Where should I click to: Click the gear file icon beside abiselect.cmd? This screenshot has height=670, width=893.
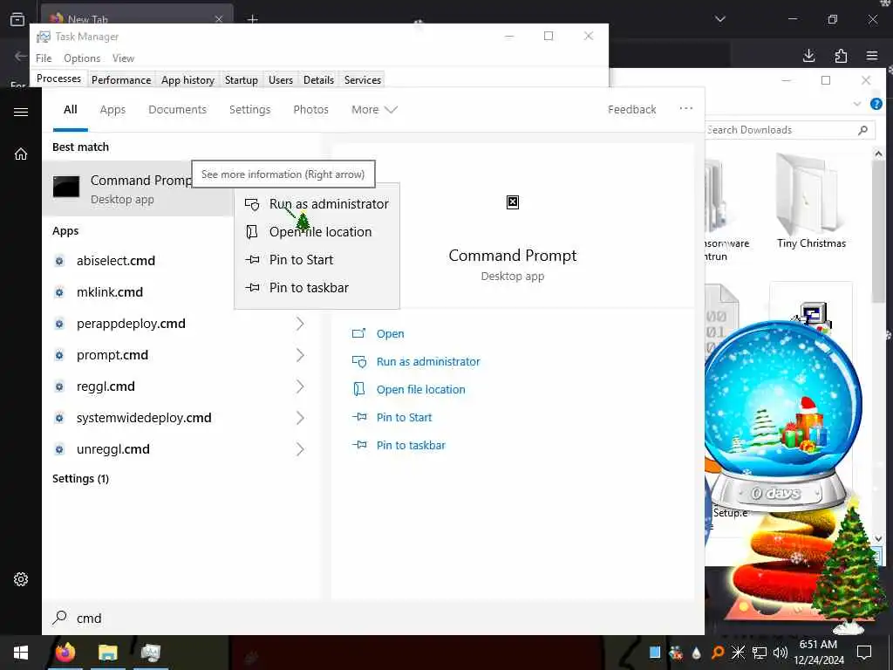point(59,261)
